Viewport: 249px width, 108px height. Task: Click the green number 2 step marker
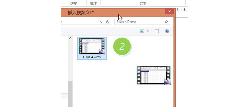pos(122,46)
